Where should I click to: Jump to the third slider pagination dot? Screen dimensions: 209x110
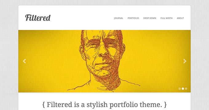[x=186, y=89]
